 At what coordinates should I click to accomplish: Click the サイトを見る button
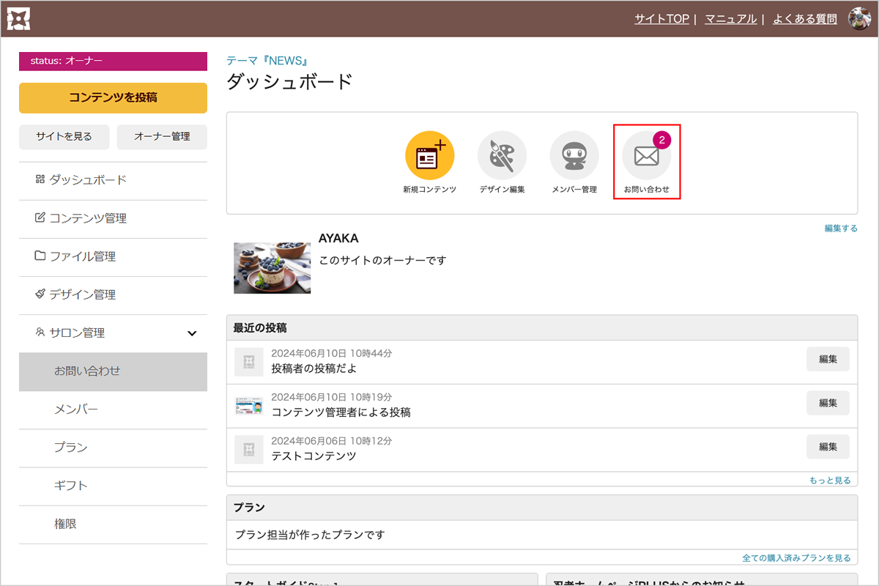click(64, 136)
